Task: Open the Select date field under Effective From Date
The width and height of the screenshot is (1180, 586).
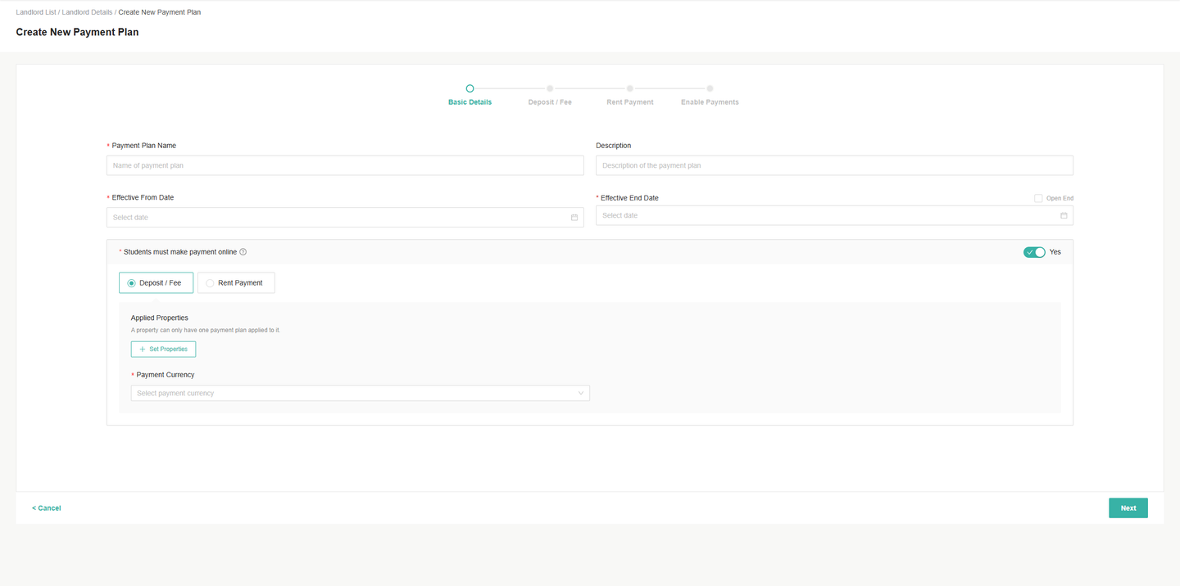Action: (x=328, y=217)
